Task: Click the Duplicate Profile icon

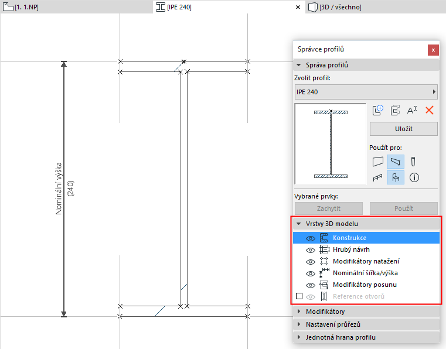Action: coord(396,110)
